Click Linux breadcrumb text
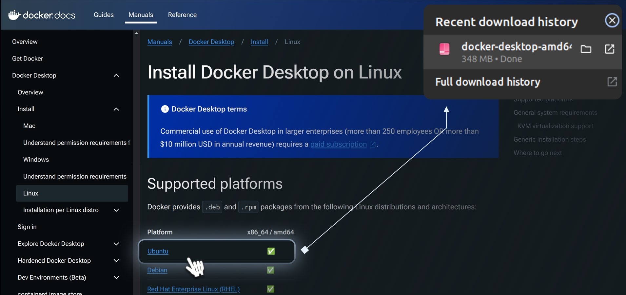Screen dimensions: 626x295 pos(292,42)
